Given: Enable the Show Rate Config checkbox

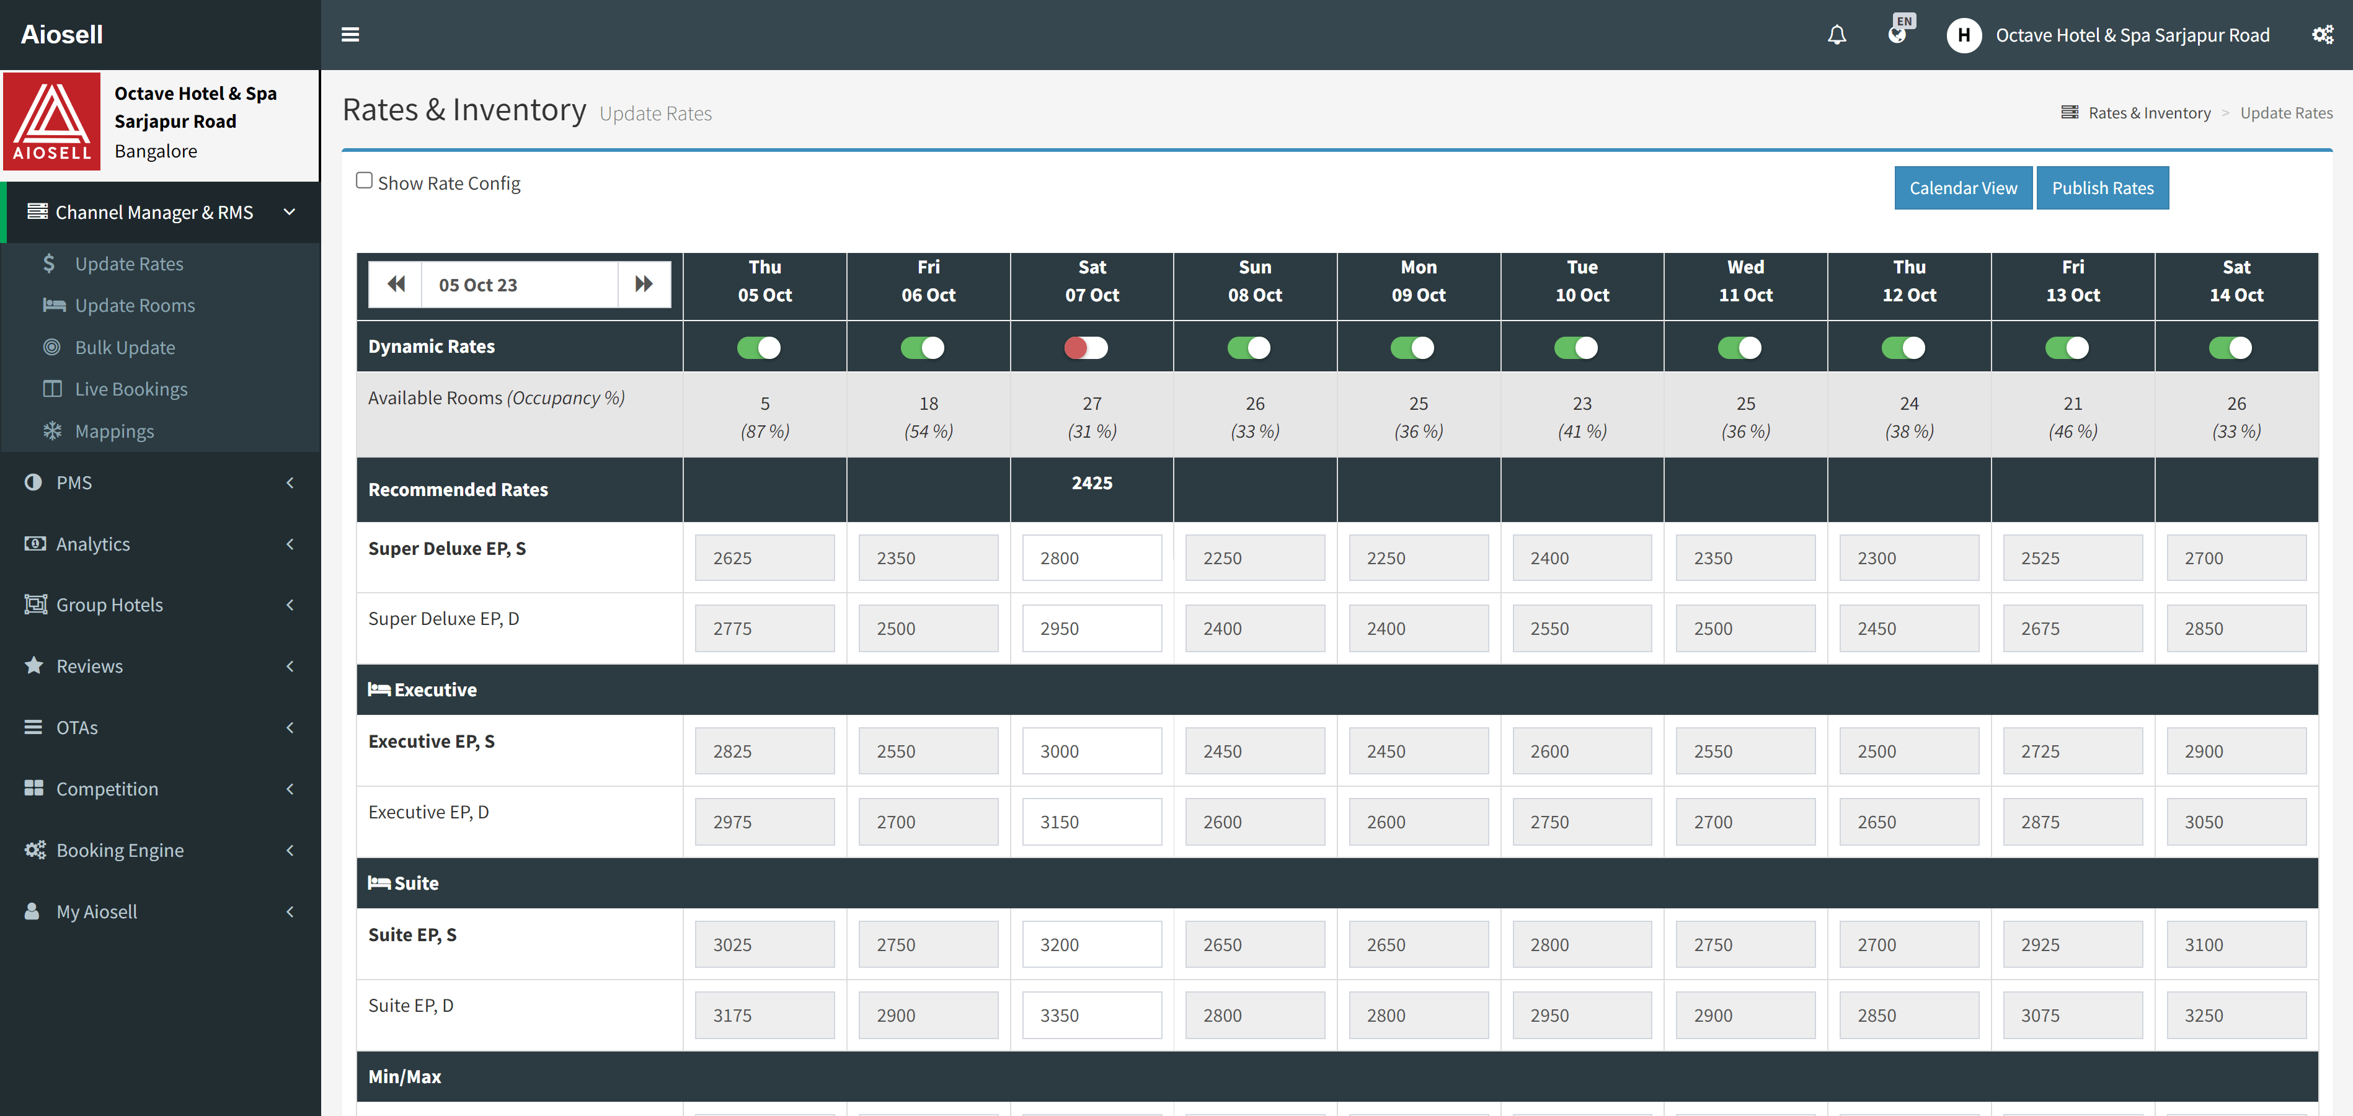Looking at the screenshot, I should 365,181.
